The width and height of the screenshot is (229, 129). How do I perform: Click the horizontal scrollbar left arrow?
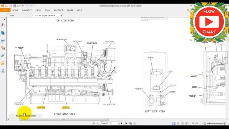click(9, 119)
